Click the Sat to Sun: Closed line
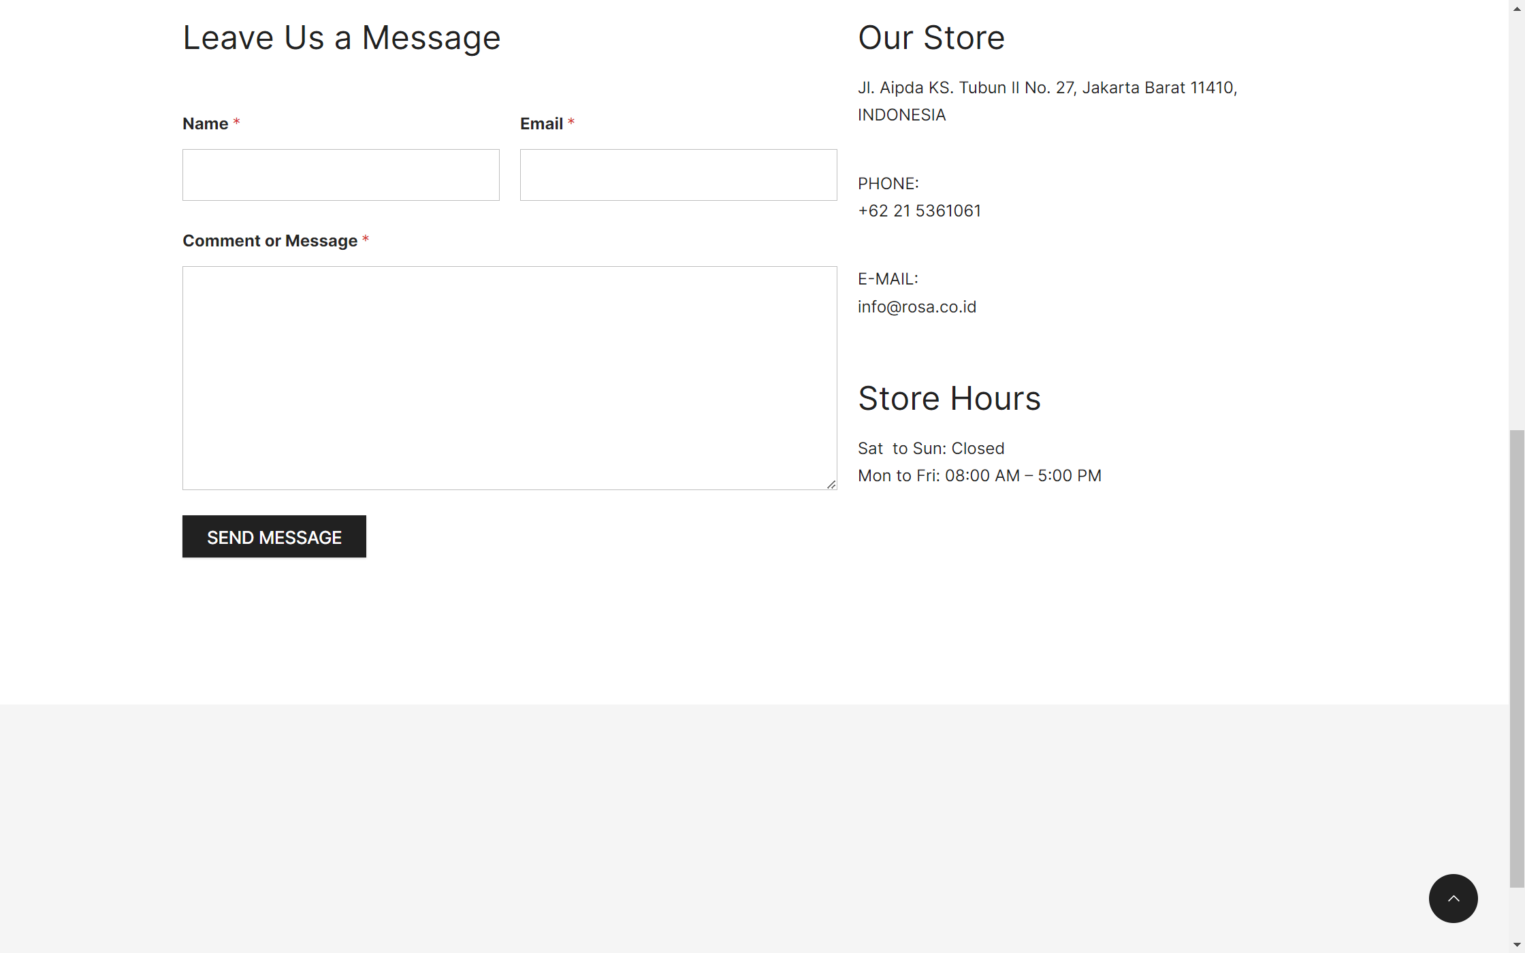 coord(931,449)
